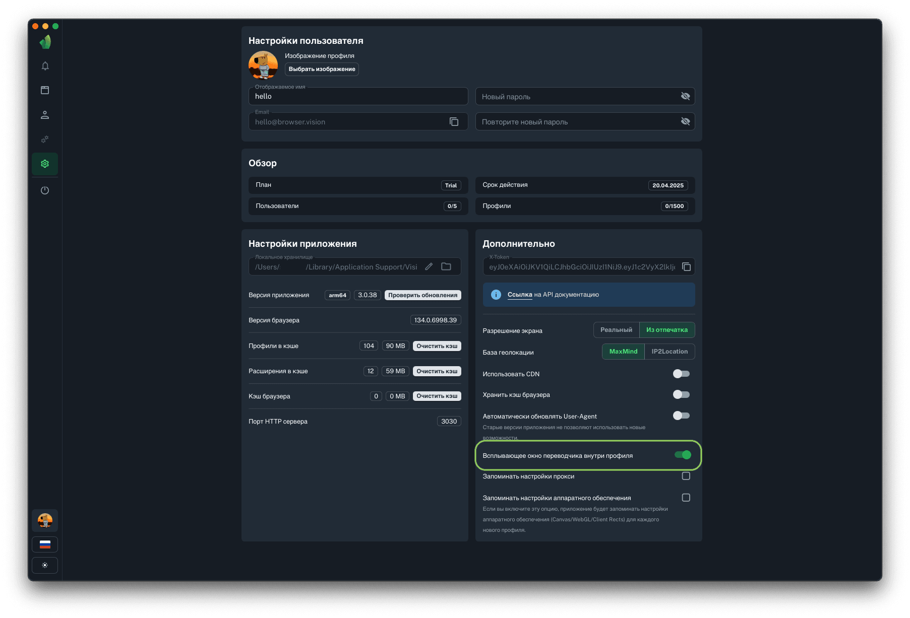Open the API documentation Ссылка link

520,295
